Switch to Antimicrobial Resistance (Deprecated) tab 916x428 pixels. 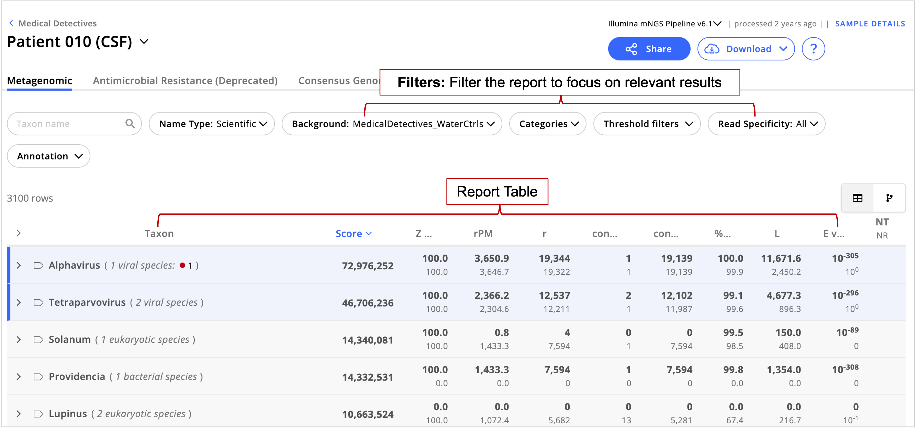coord(185,81)
